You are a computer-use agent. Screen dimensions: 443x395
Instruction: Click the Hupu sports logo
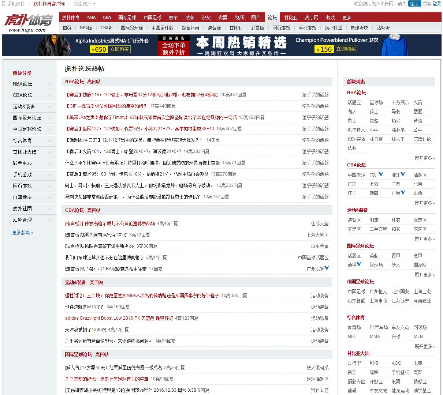click(x=27, y=22)
